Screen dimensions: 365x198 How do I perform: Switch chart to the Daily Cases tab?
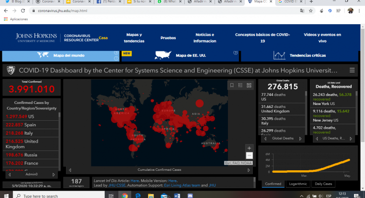coord(323,184)
